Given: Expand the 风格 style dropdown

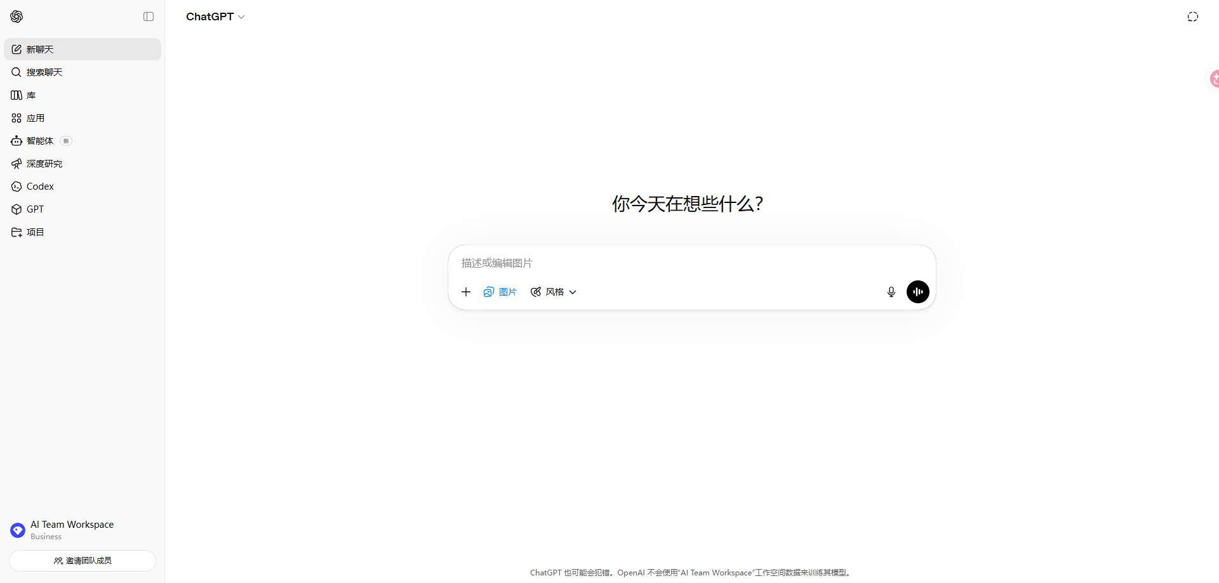Looking at the screenshot, I should pyautogui.click(x=554, y=292).
